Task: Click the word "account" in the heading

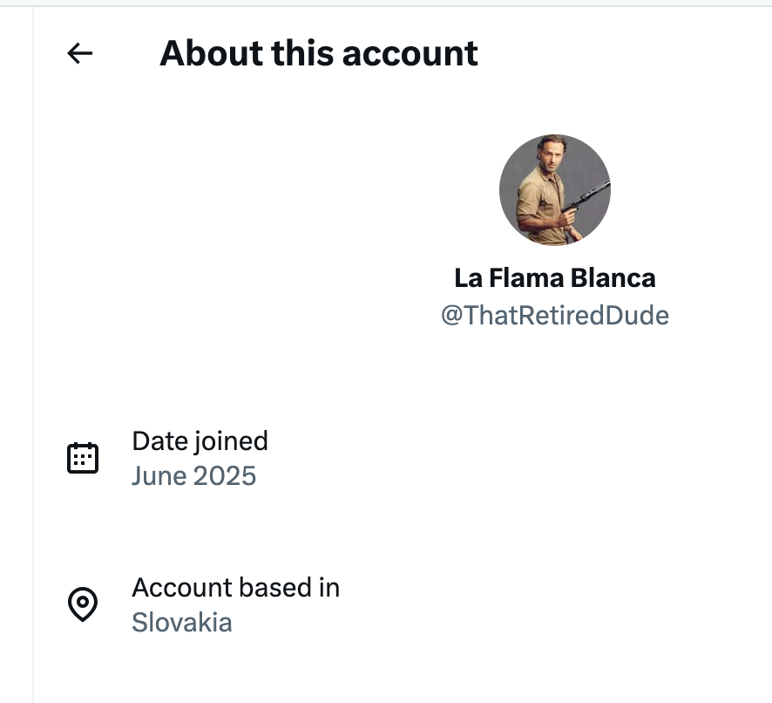Action: [410, 54]
